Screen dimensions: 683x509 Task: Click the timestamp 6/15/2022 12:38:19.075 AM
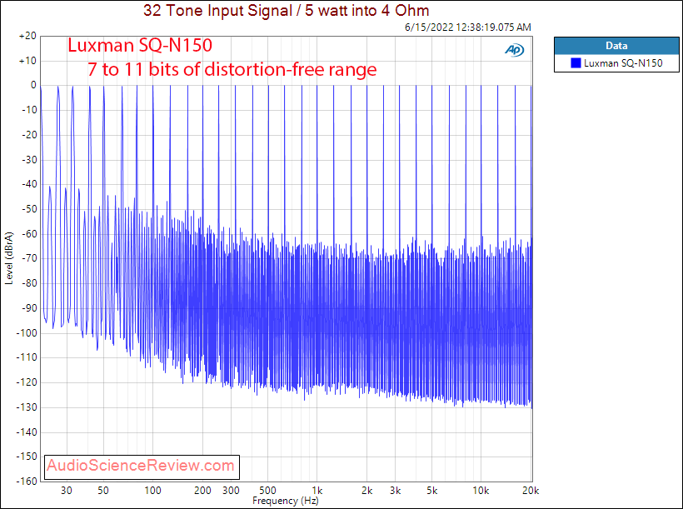tap(468, 27)
